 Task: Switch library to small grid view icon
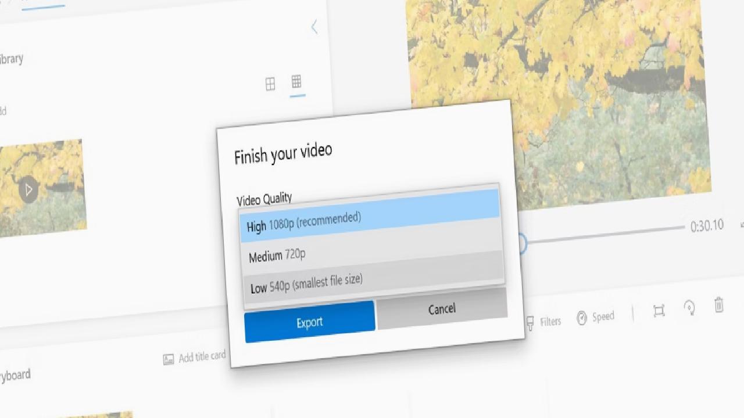296,81
